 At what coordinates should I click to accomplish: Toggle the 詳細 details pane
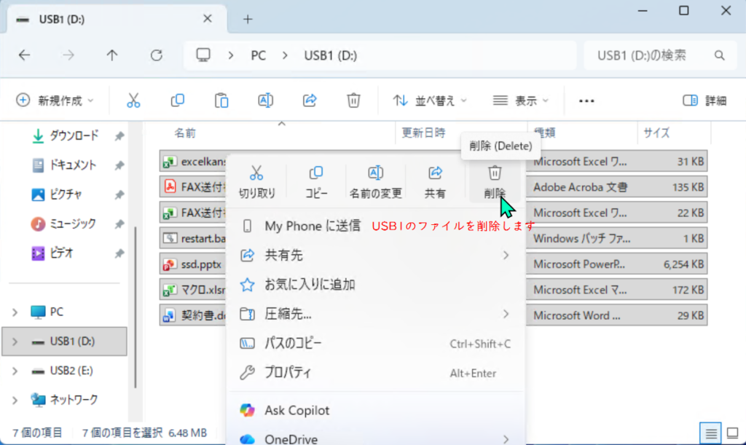[x=704, y=101]
